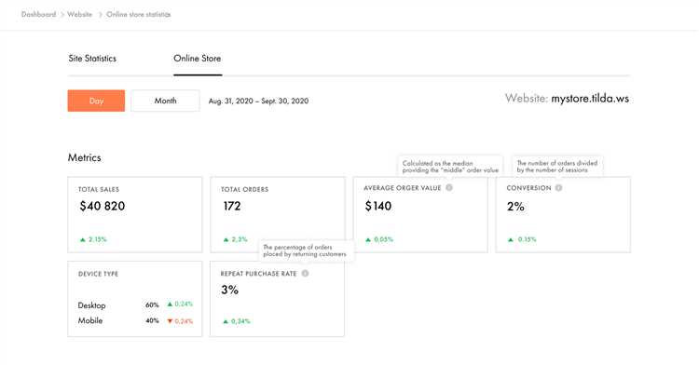Click the Total Orders 172 card
The height and width of the screenshot is (365, 699).
click(278, 214)
